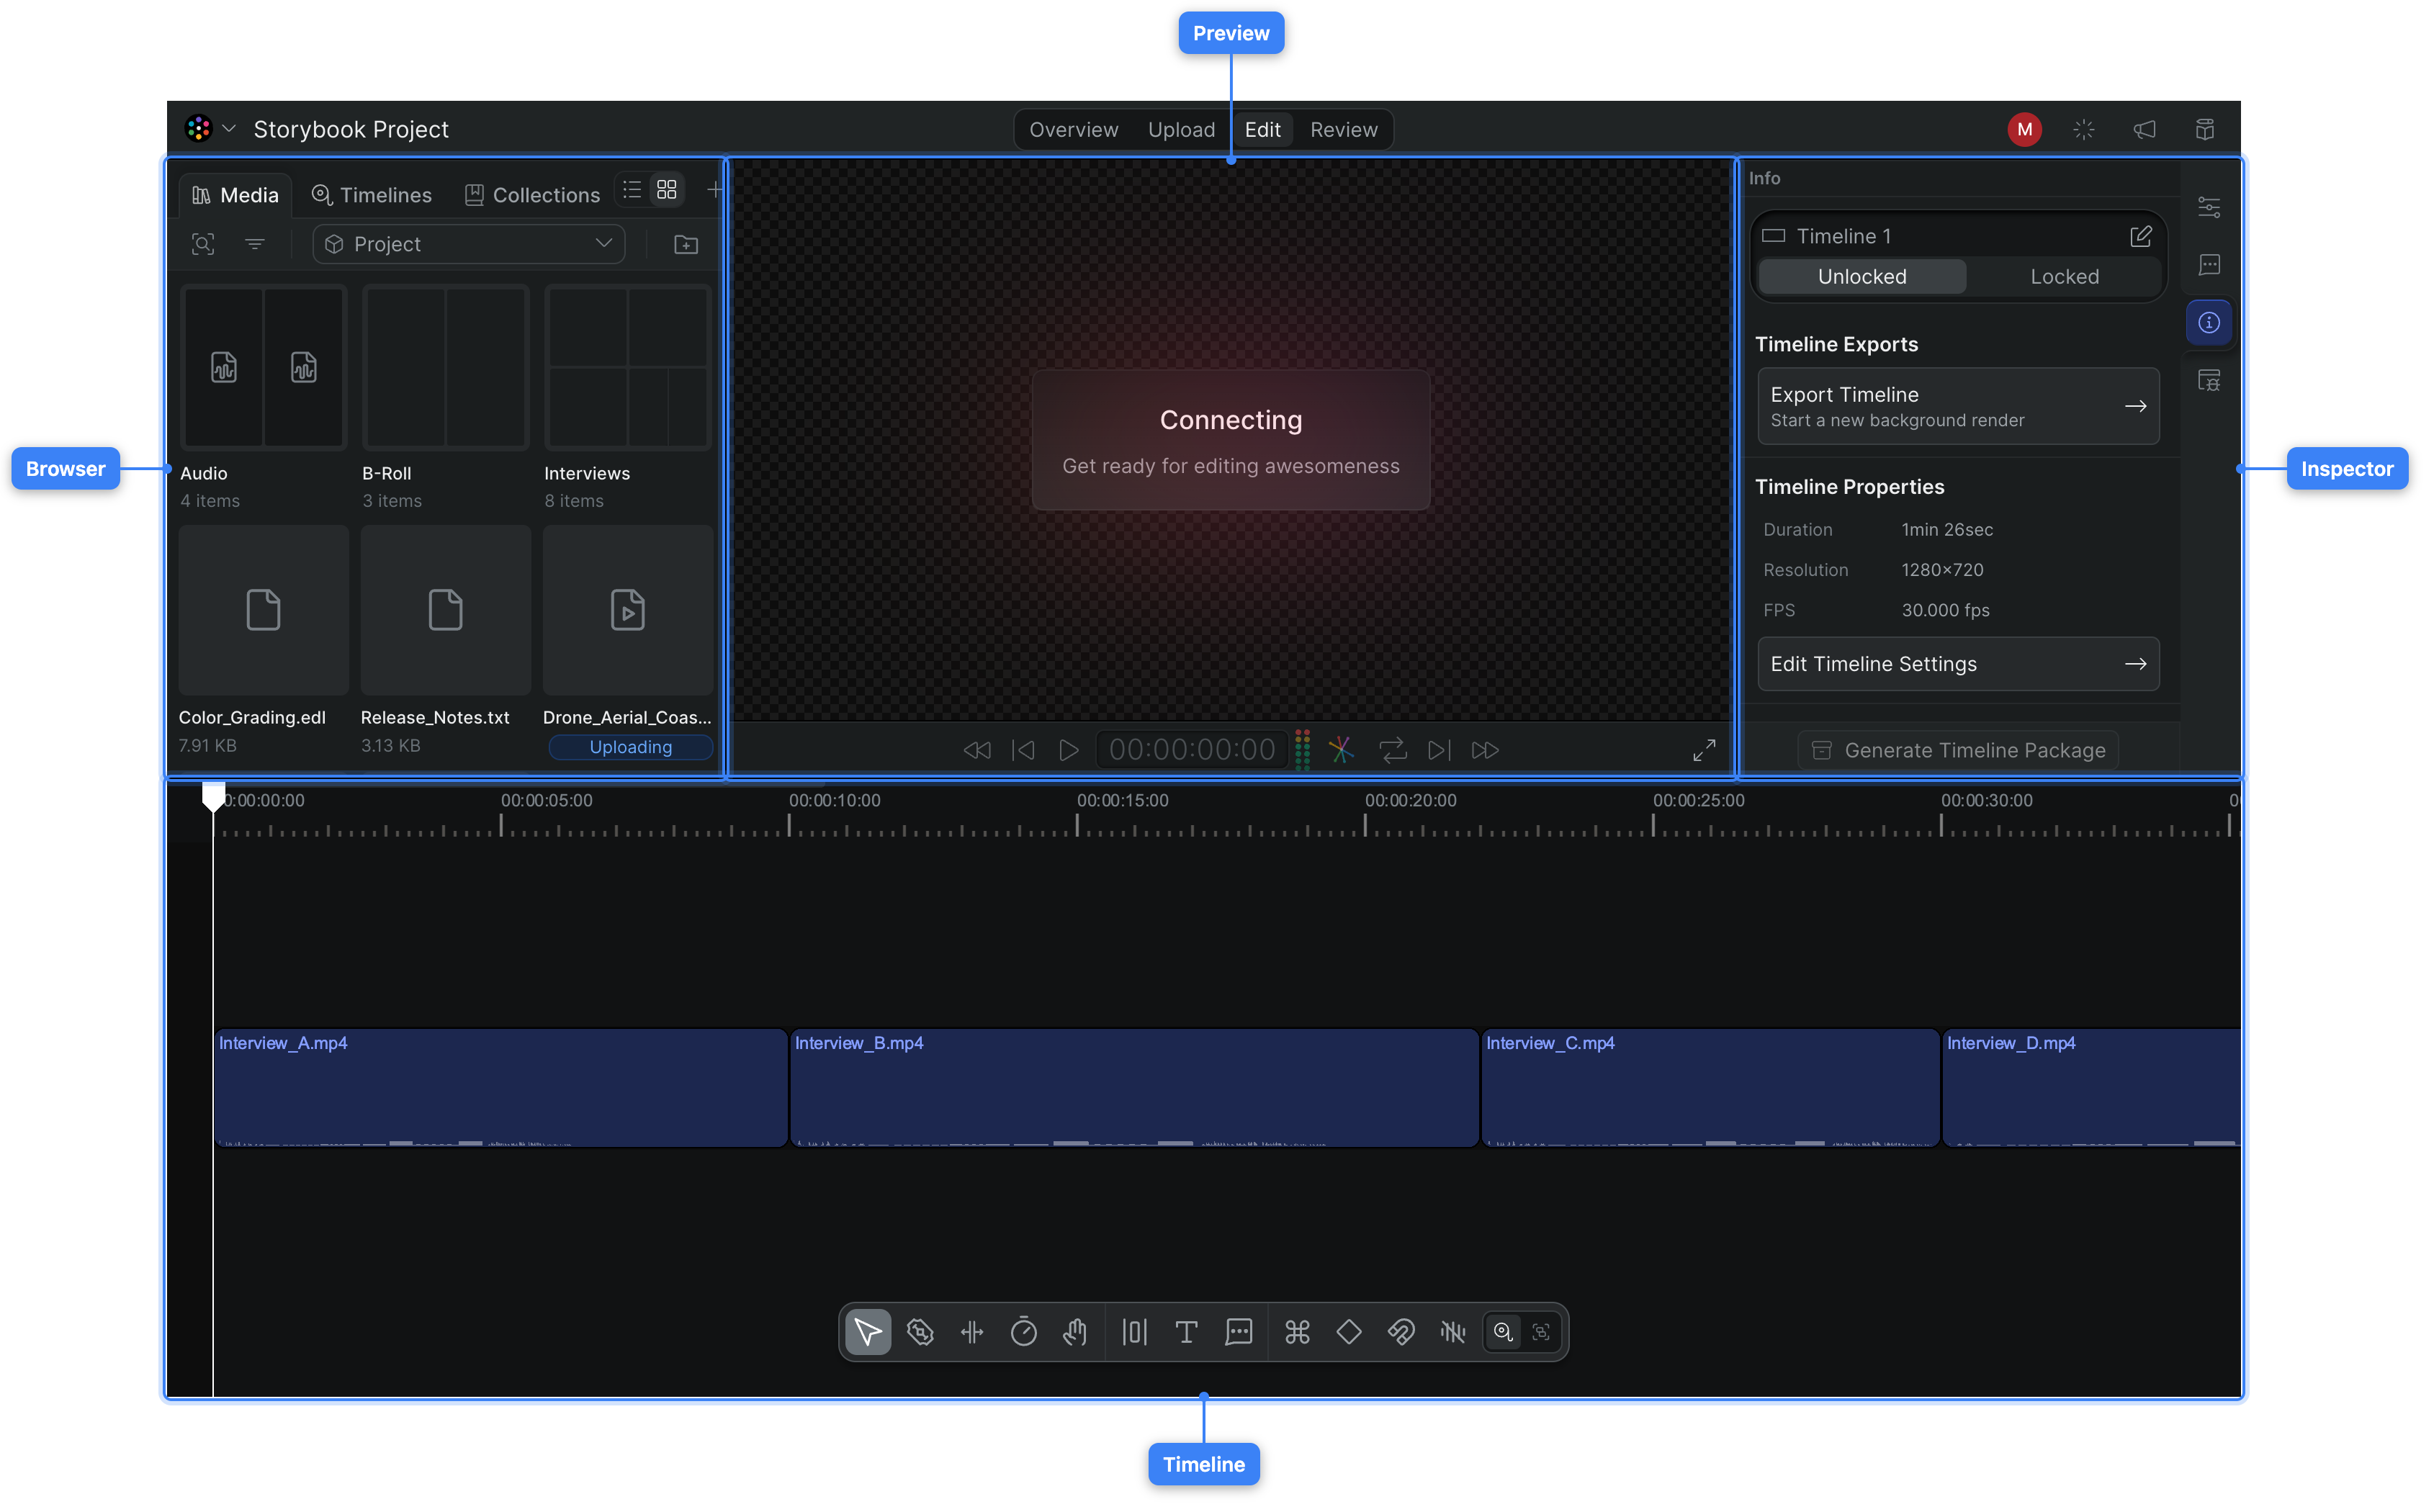Select the magnifier zoom mode icon
Viewport: 2434px width, 1512px height.
[1503, 1332]
